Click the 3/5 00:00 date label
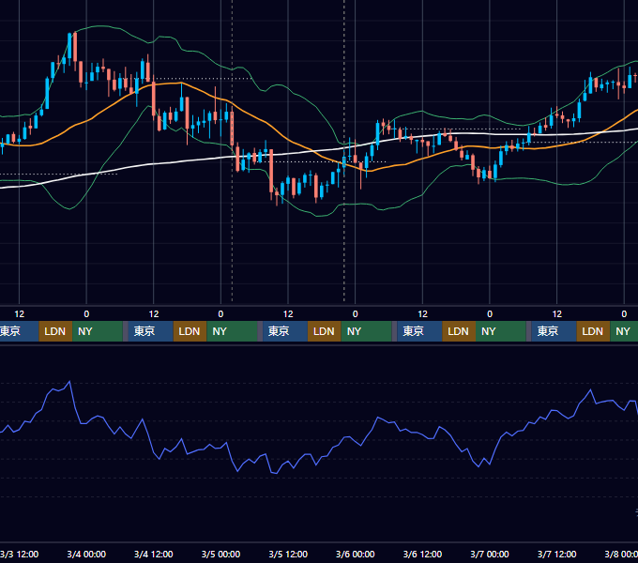 point(220,554)
